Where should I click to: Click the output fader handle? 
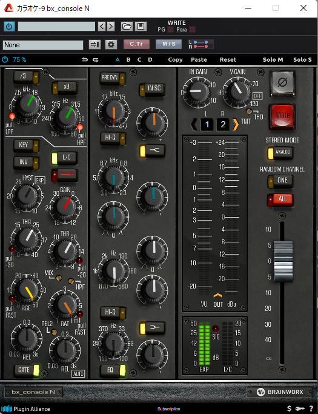pyautogui.click(x=283, y=261)
